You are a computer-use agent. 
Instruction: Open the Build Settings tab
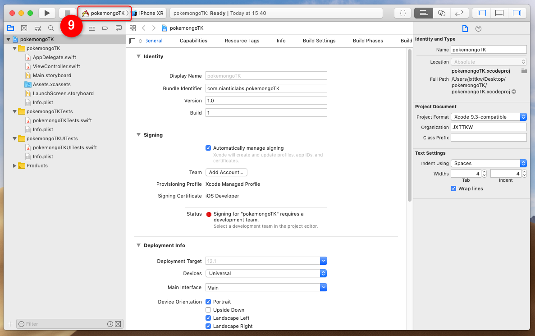319,41
